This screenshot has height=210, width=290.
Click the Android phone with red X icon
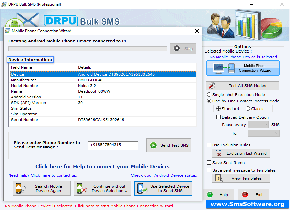coord(81,188)
